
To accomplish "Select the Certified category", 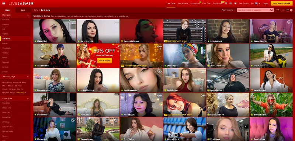I will (x=6, y=24).
